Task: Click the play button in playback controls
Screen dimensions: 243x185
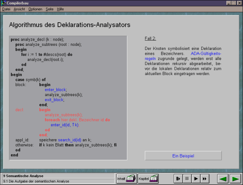Action: 196,179
